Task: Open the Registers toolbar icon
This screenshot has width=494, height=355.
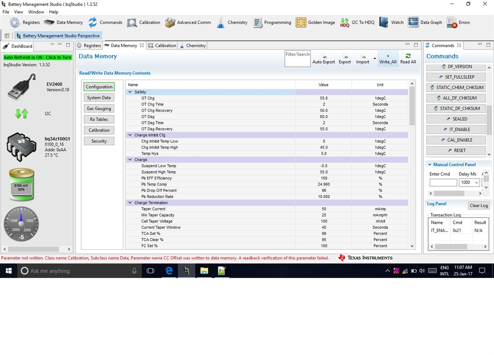Action: click(15, 23)
